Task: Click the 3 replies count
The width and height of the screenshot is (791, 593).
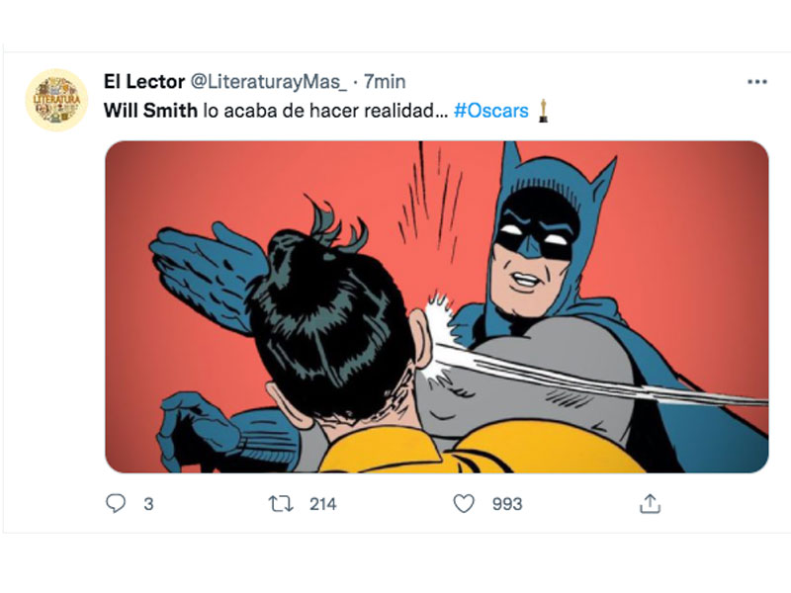Action: click(x=148, y=504)
